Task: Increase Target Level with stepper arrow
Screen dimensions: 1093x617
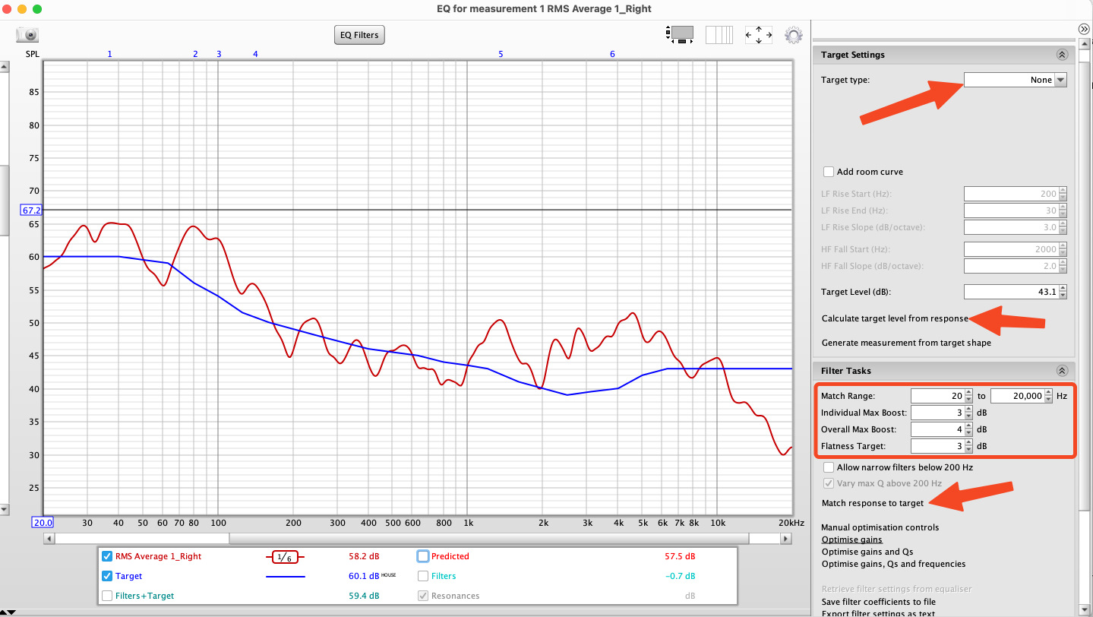Action: point(1063,288)
